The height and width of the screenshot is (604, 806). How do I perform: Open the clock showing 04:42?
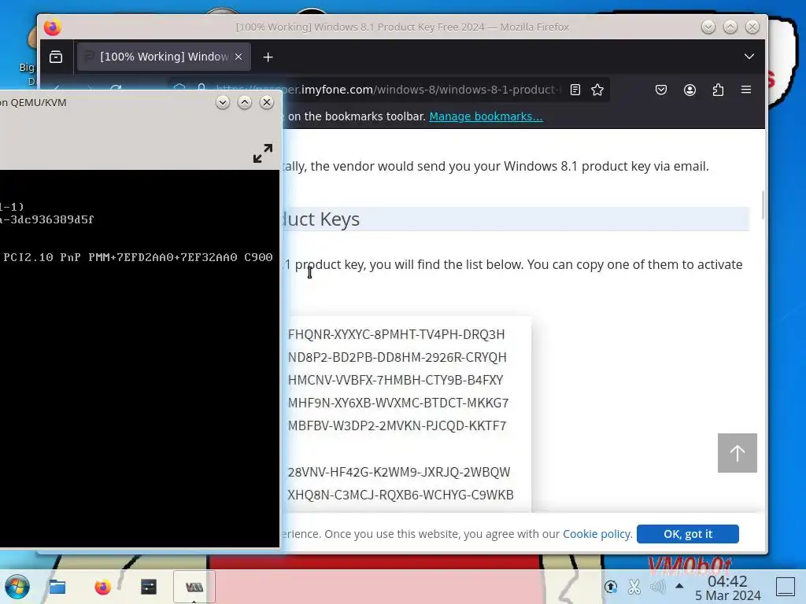(x=727, y=588)
